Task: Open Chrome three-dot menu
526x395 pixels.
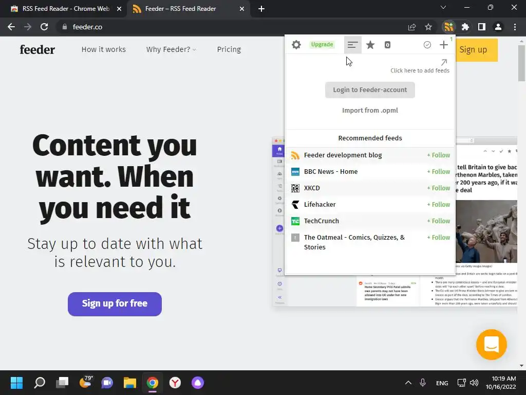Action: pos(515,27)
